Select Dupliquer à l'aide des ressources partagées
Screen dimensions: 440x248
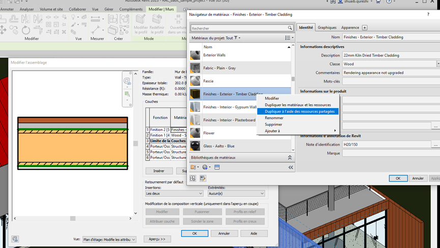click(299, 112)
